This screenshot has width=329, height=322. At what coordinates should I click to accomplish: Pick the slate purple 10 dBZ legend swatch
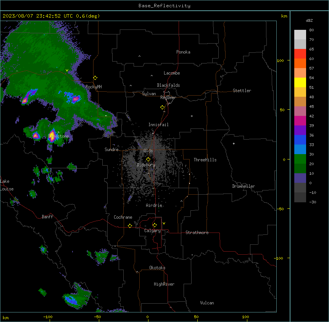tap(300, 178)
